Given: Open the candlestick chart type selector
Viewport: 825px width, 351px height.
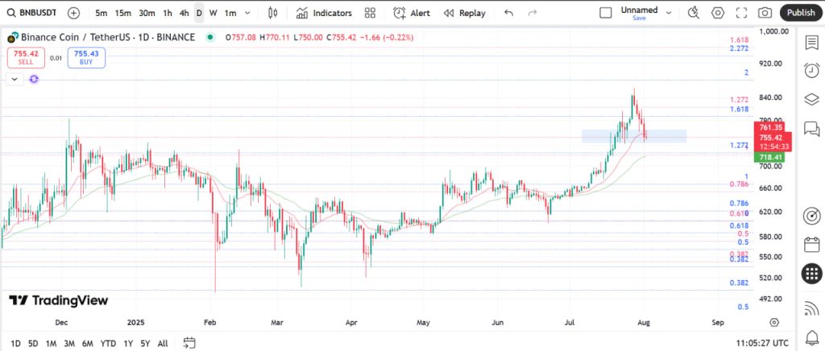Looking at the screenshot, I should pyautogui.click(x=272, y=13).
